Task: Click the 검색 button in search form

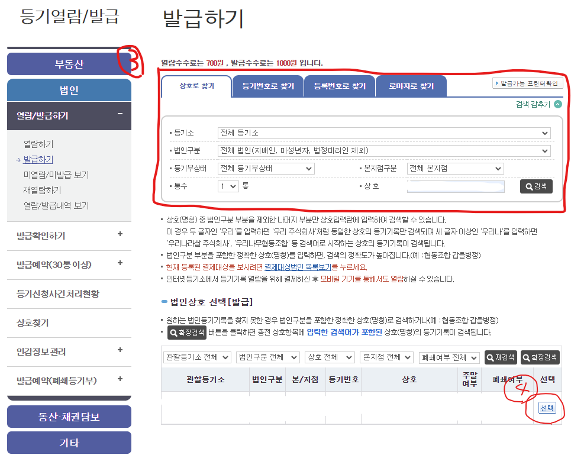Action: pos(536,186)
